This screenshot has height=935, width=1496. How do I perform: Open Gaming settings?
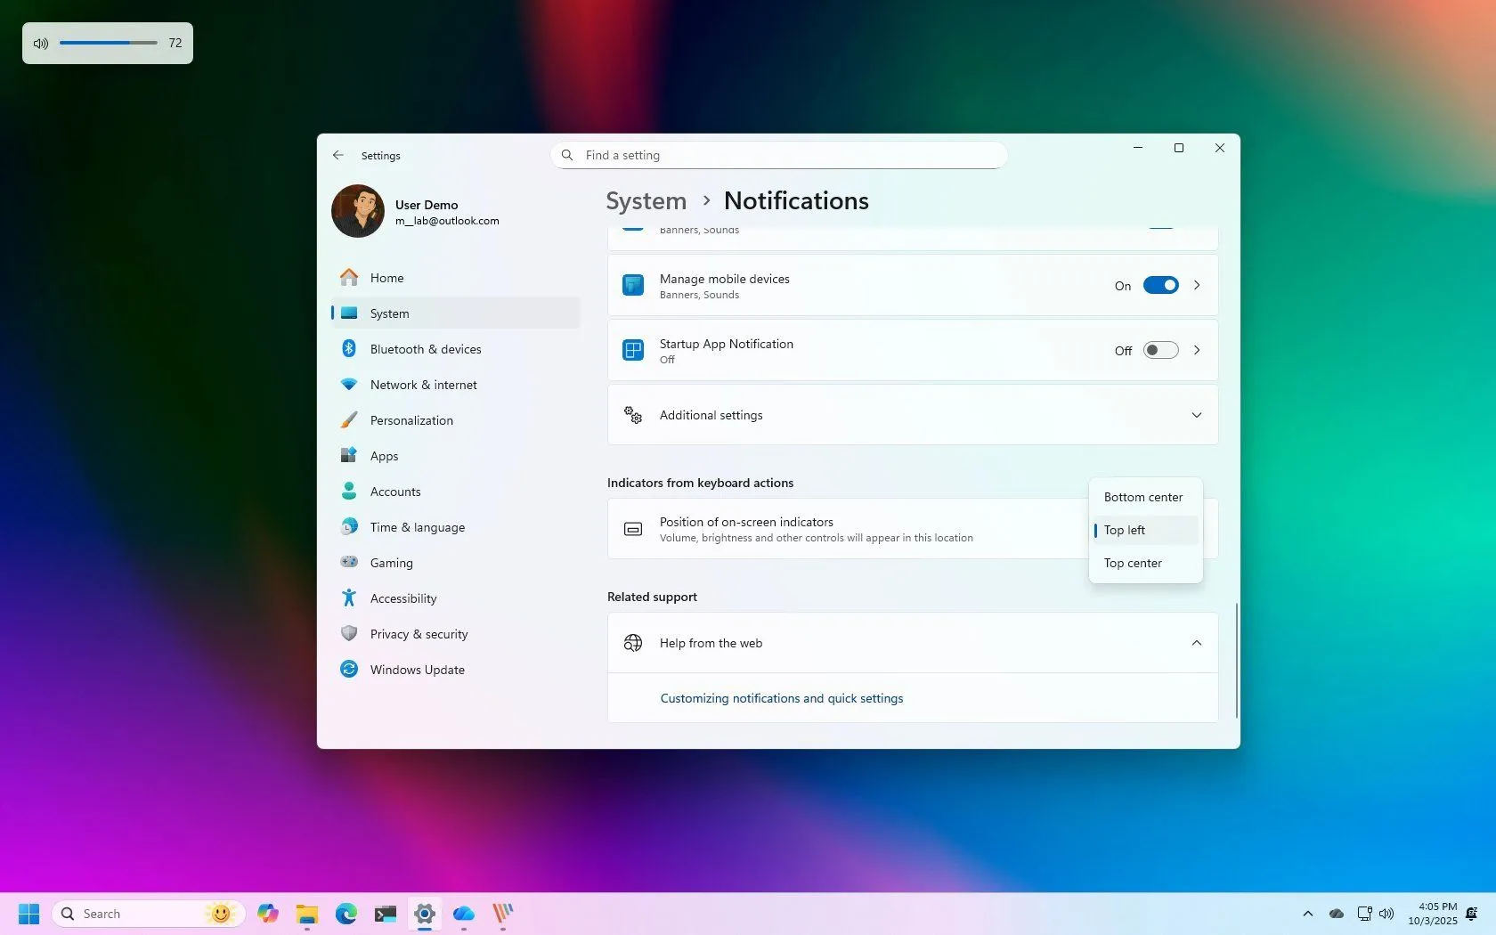[x=391, y=562]
